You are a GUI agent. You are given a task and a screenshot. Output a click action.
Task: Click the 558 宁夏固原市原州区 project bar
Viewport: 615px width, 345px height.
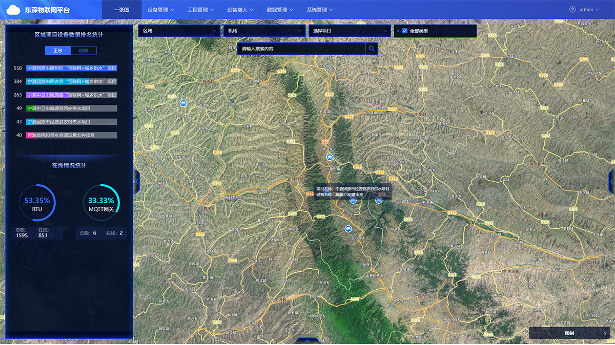point(72,68)
